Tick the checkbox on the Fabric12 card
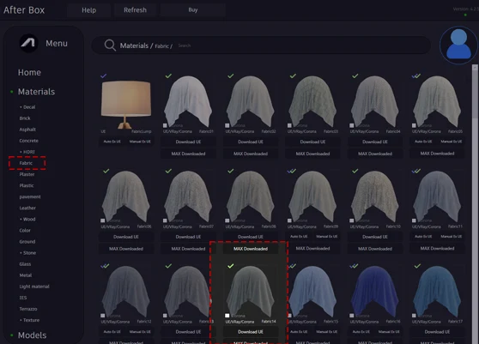 point(103,316)
